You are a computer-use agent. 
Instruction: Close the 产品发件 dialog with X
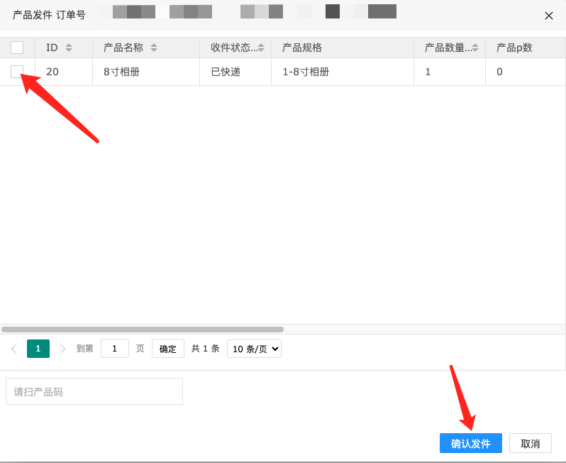(x=548, y=16)
